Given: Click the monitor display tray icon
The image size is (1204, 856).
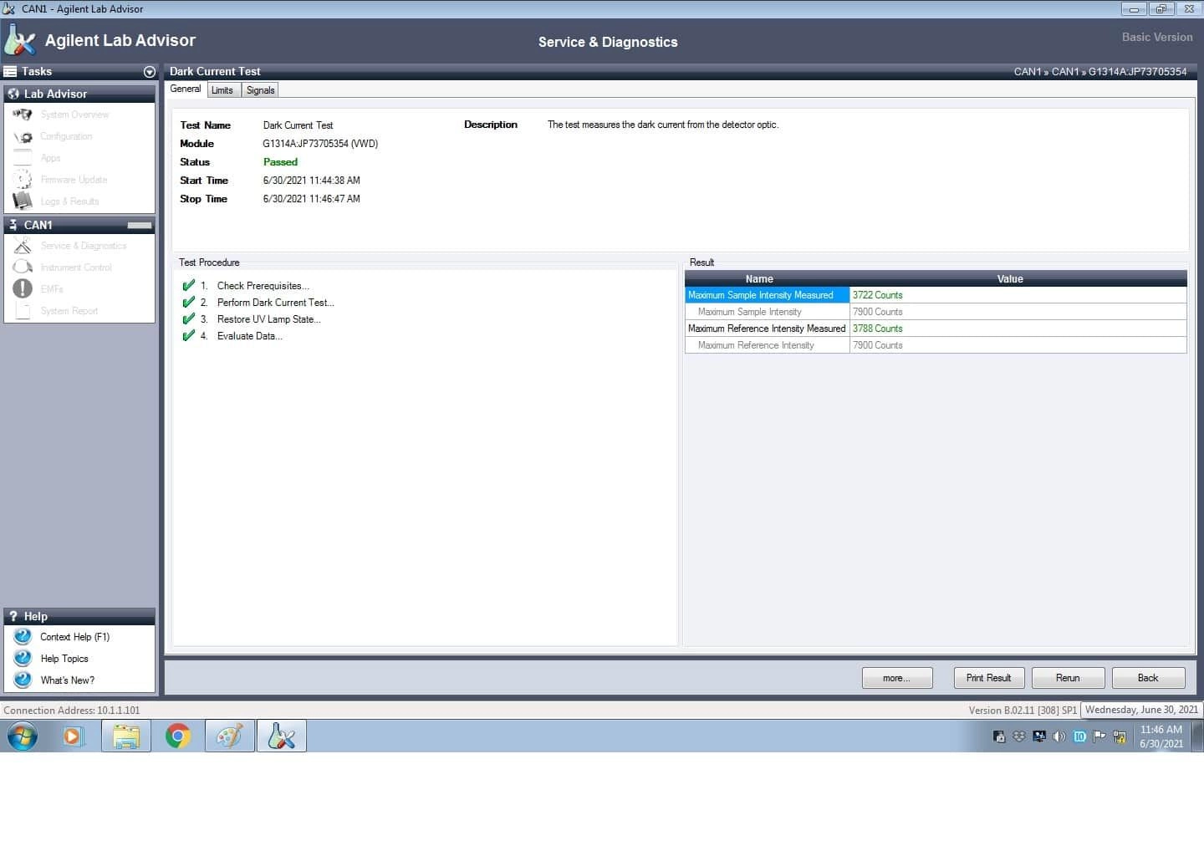Looking at the screenshot, I should [x=1039, y=736].
